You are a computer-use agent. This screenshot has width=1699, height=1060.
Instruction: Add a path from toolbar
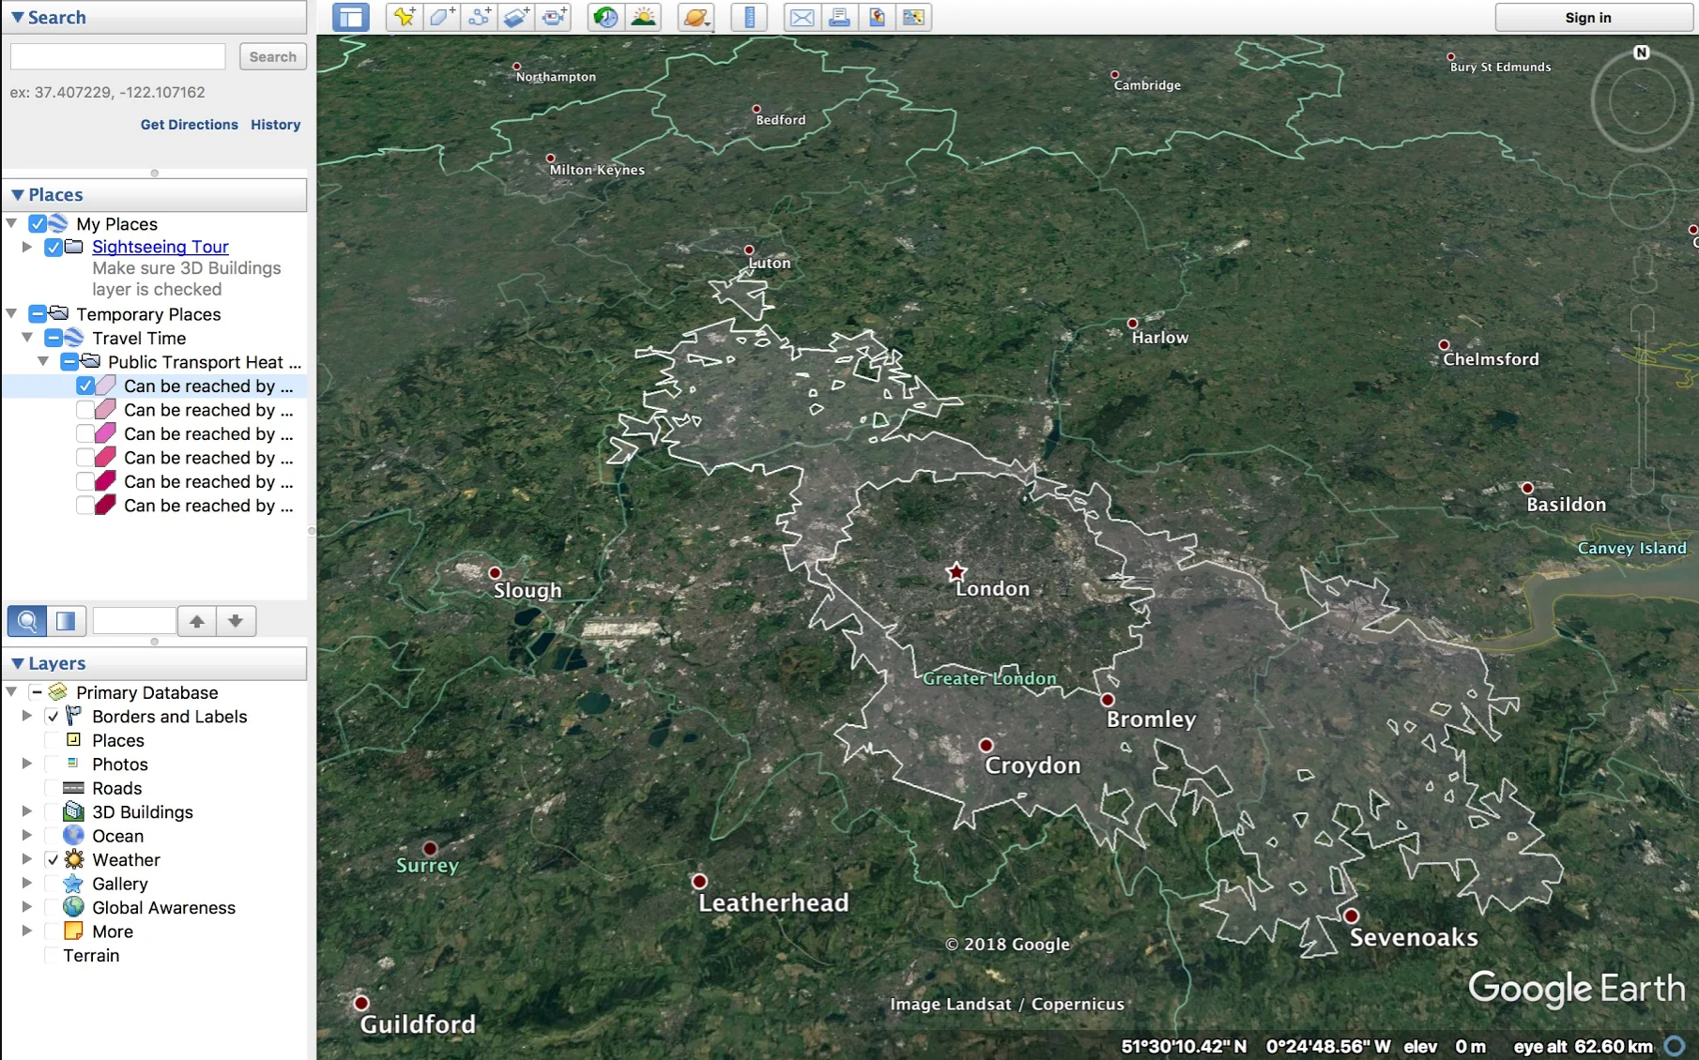pyautogui.click(x=480, y=17)
